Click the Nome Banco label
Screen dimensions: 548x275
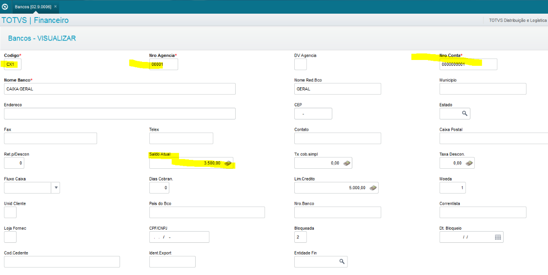[x=18, y=80]
